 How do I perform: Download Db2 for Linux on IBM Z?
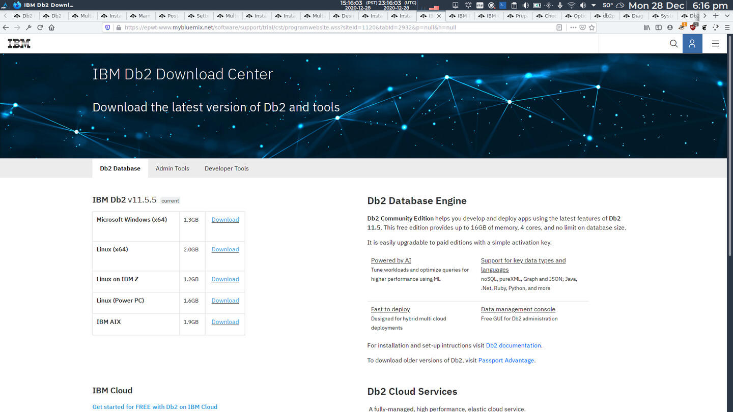[x=225, y=279]
